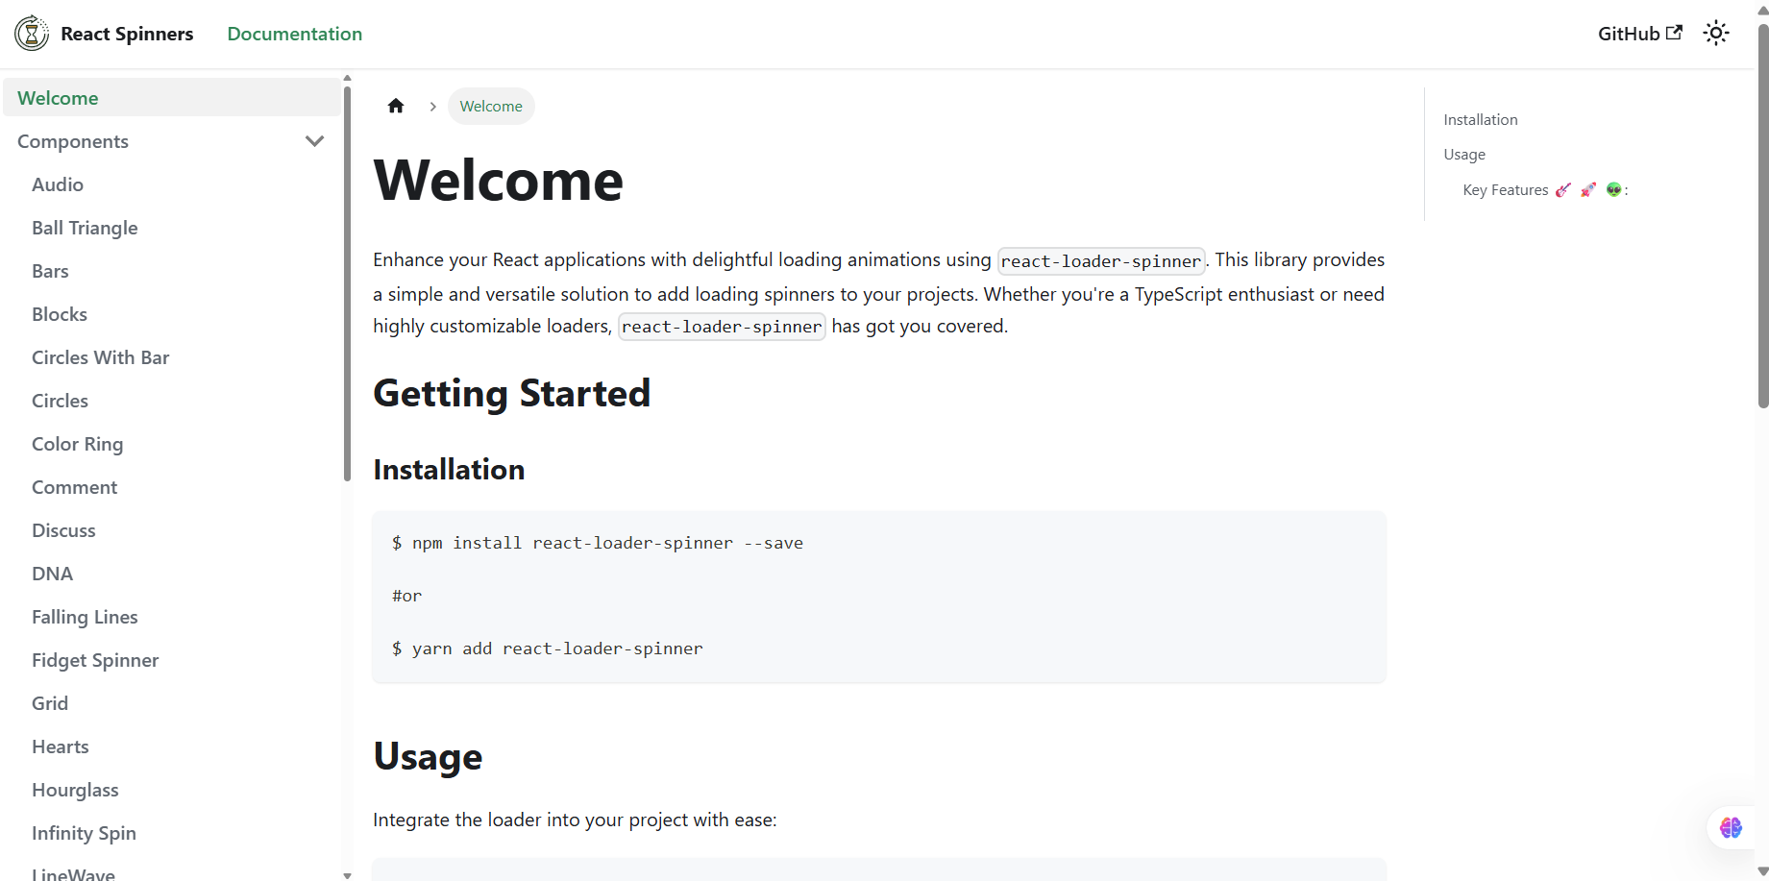
Task: Select Welcome in the sidebar
Action: coord(172,98)
